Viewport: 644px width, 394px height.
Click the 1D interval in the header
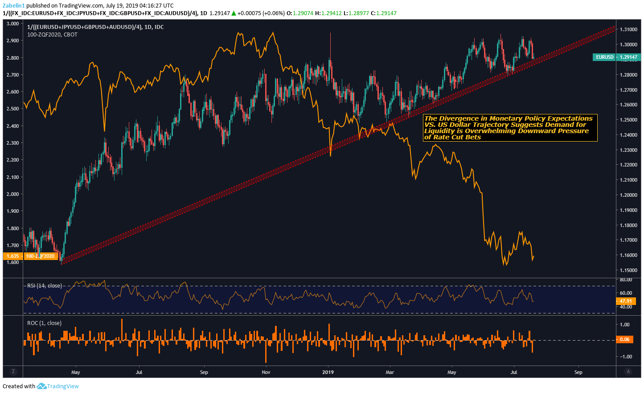[x=204, y=13]
